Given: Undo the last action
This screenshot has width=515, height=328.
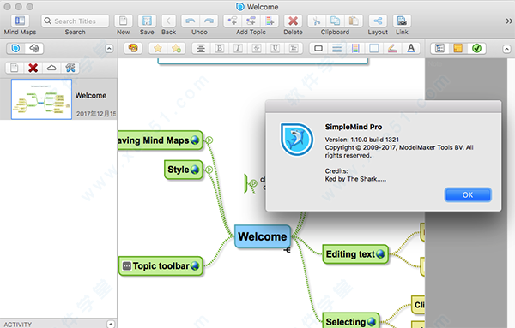Looking at the screenshot, I should 191,21.
